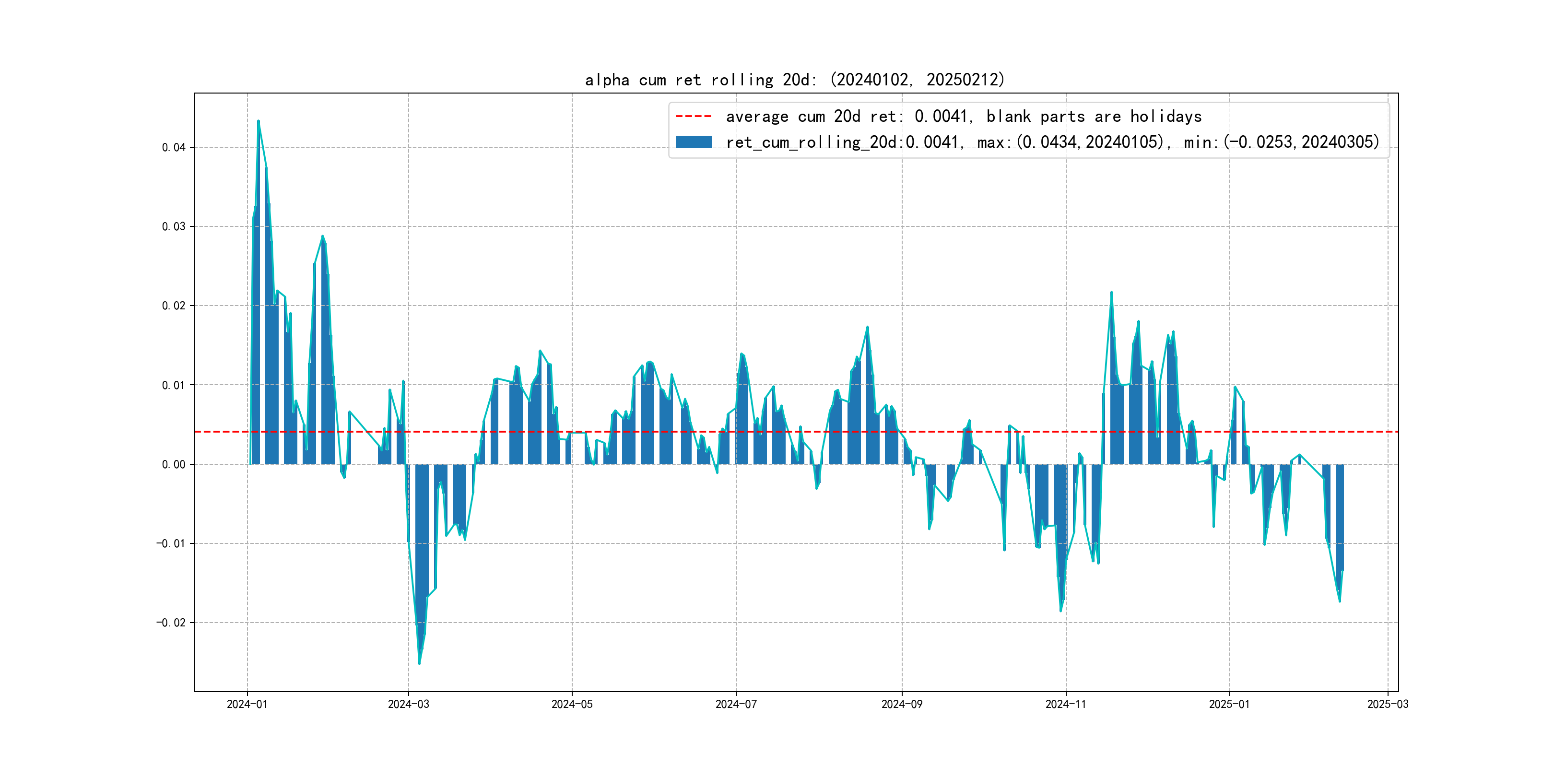Click the average cum 20d ret legend label
This screenshot has width=1554, height=777.
click(x=964, y=116)
